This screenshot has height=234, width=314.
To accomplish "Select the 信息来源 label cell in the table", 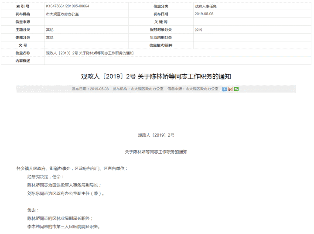I will [23, 22].
